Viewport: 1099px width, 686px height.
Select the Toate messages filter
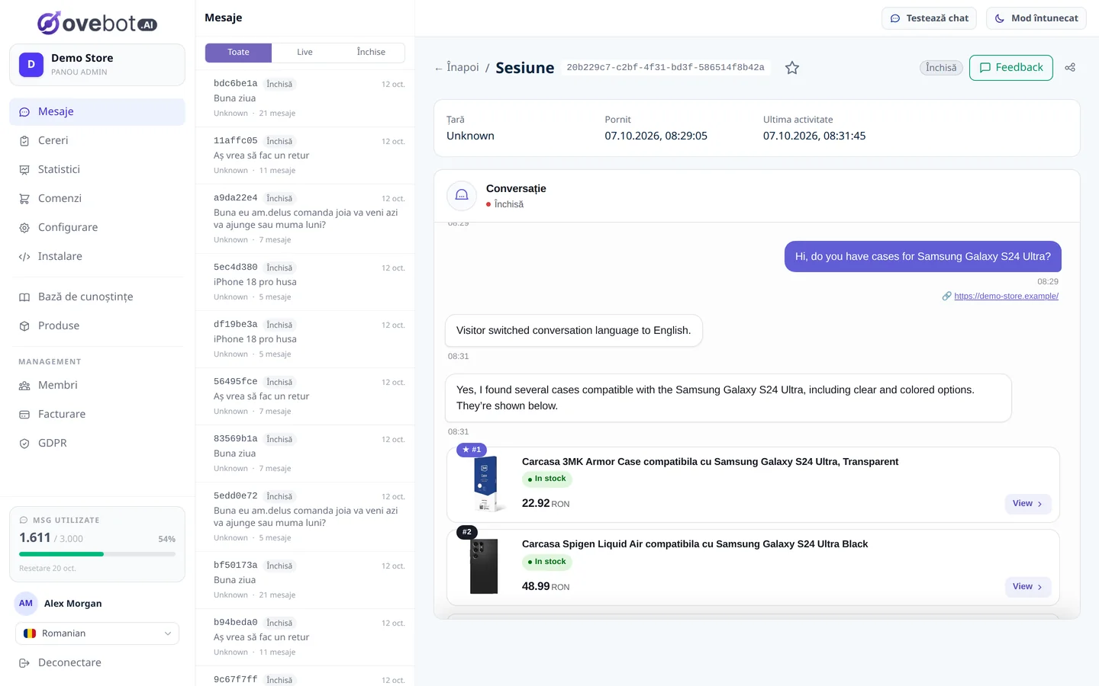pyautogui.click(x=238, y=53)
